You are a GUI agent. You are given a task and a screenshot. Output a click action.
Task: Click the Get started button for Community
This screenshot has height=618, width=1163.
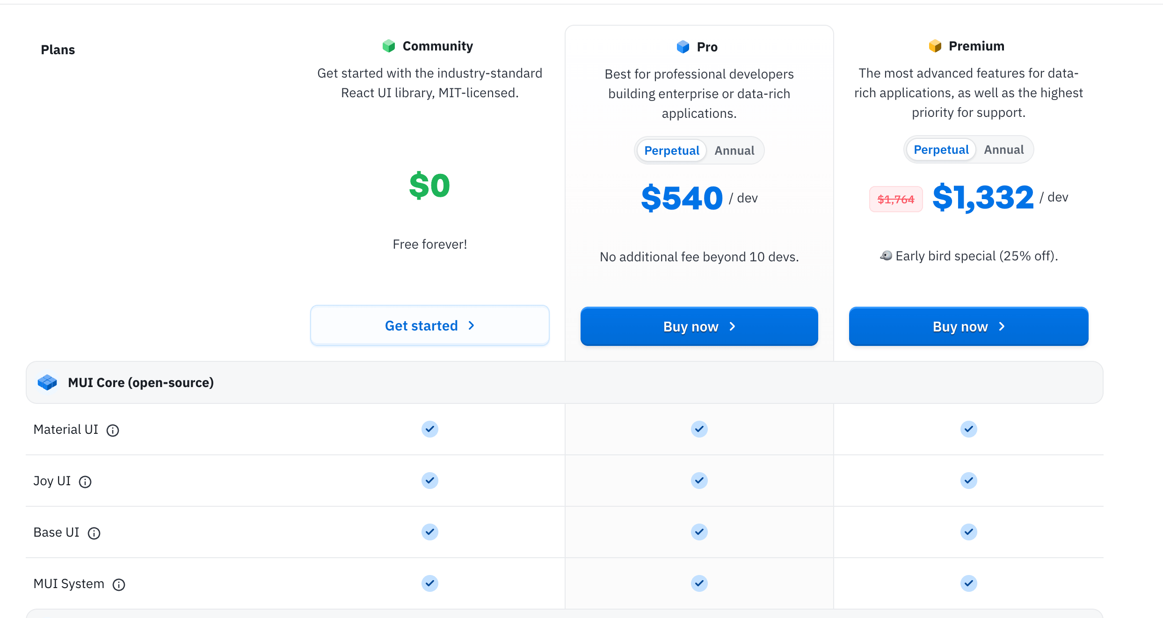(429, 325)
